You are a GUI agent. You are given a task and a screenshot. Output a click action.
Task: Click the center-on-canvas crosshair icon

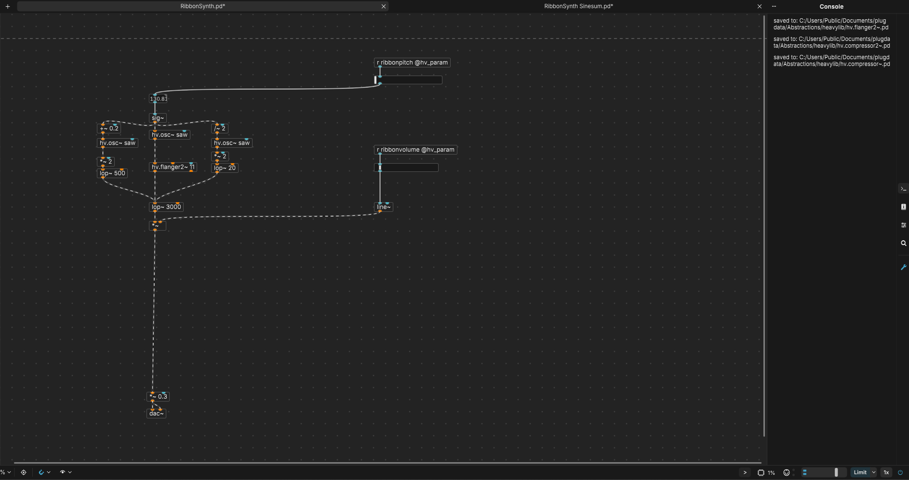click(x=24, y=472)
